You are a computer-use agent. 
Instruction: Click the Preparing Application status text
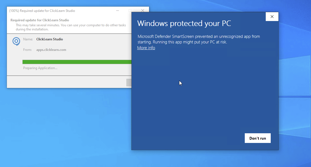point(40,68)
